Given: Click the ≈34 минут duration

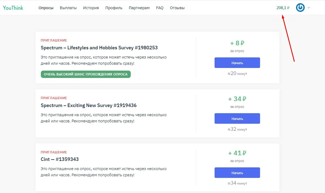Looking at the screenshot, I should pyautogui.click(x=237, y=183).
